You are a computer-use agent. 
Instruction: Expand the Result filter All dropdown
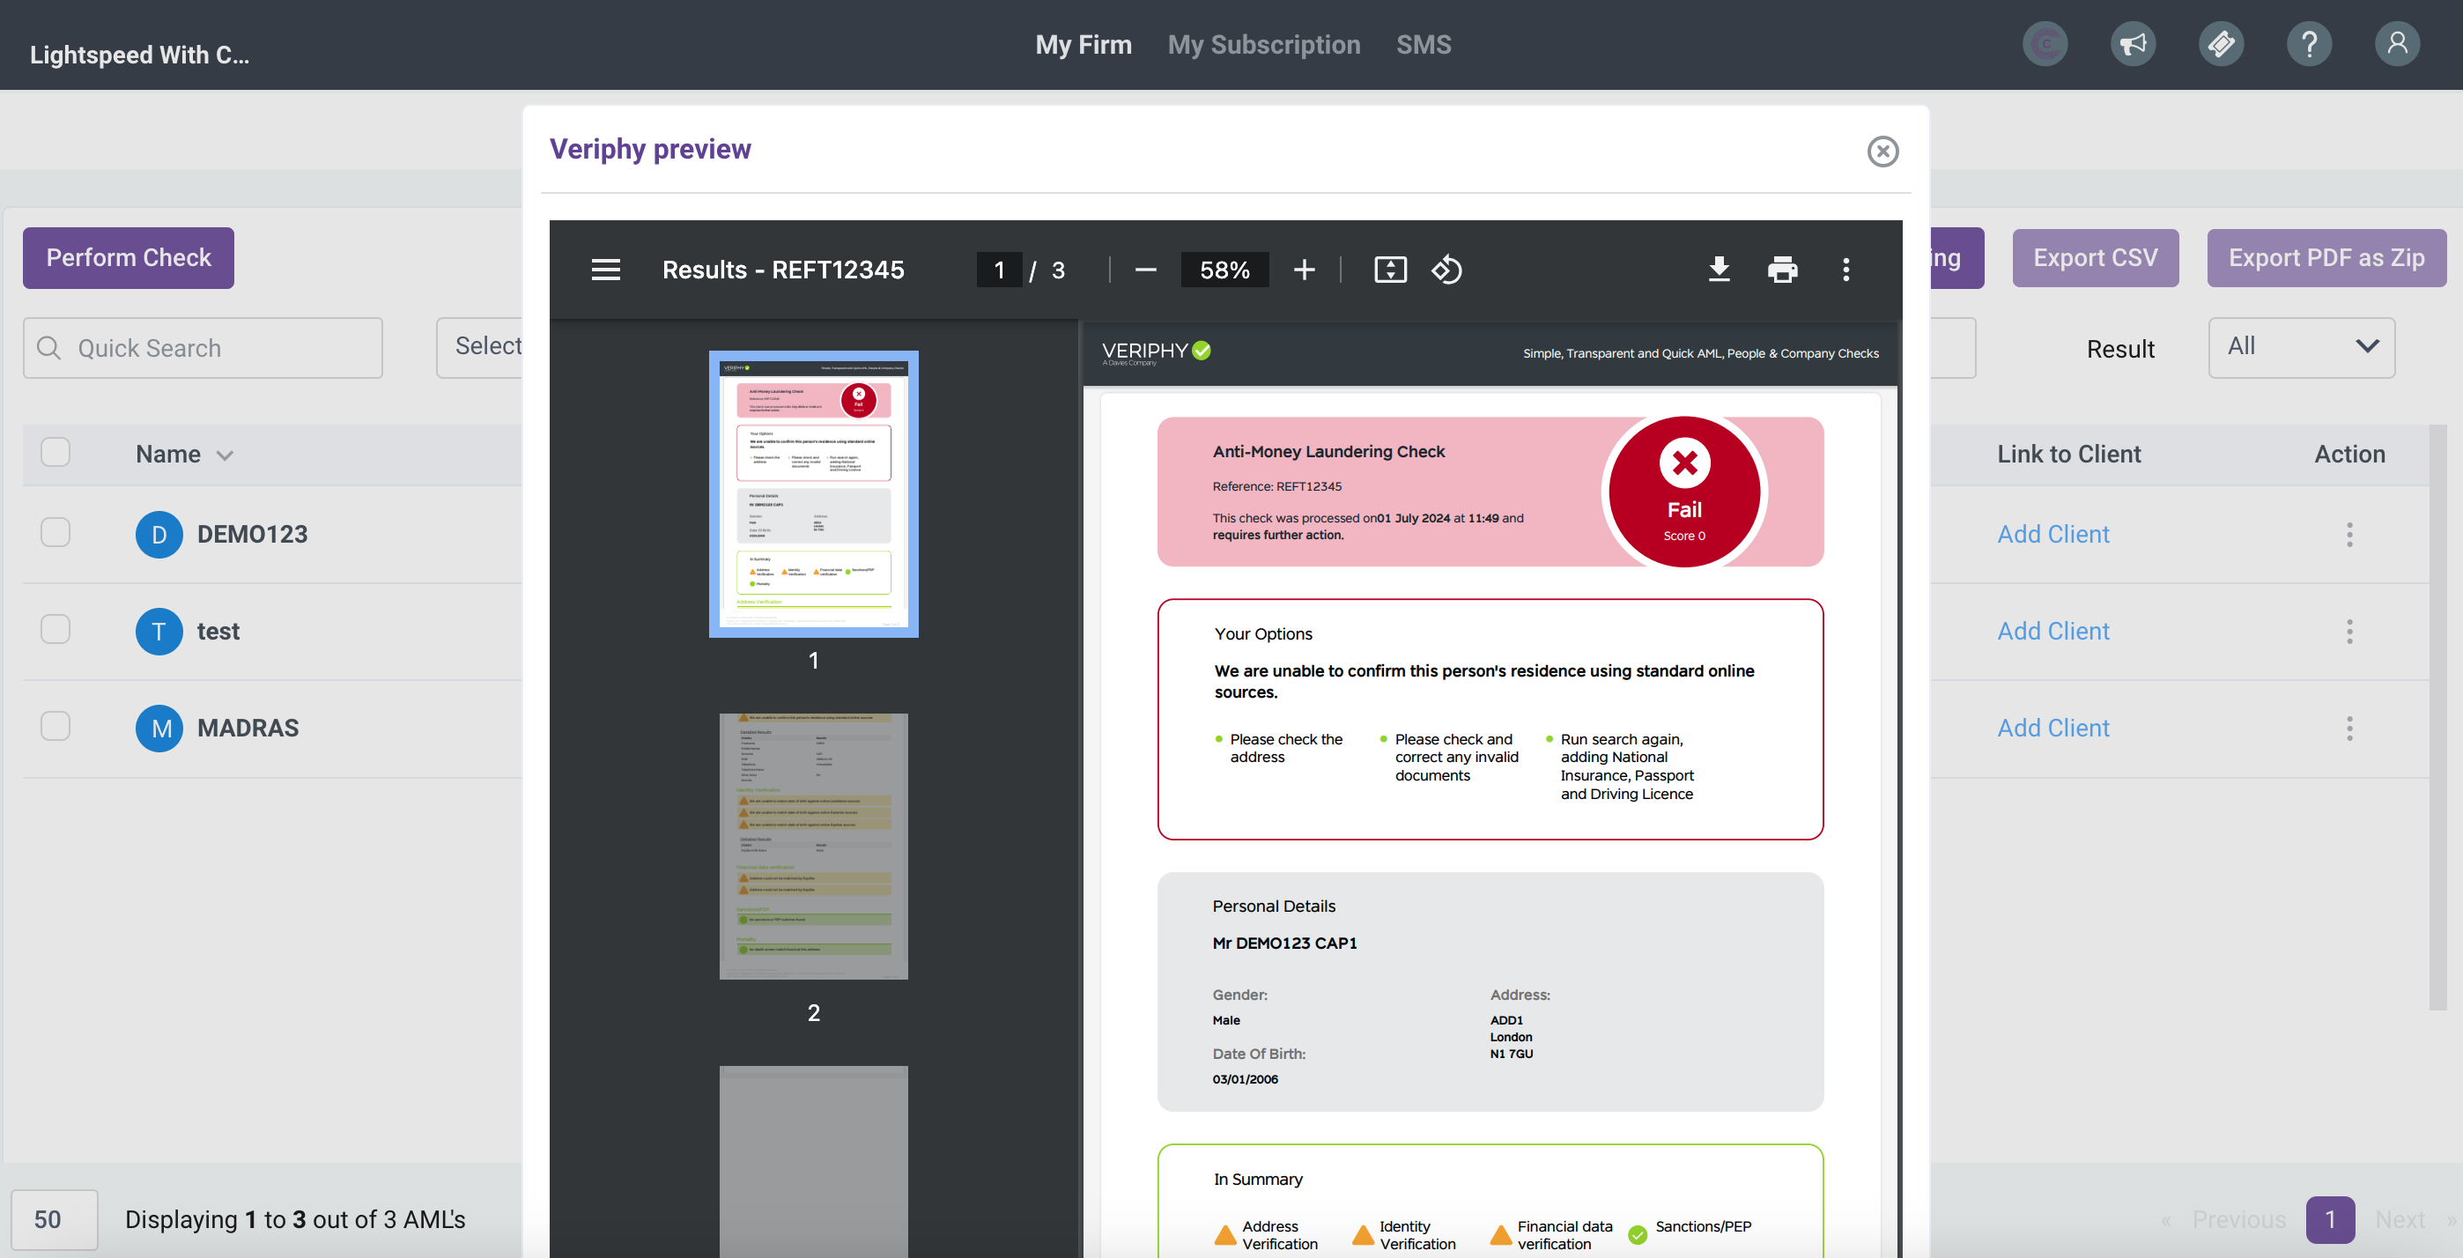click(x=2300, y=347)
